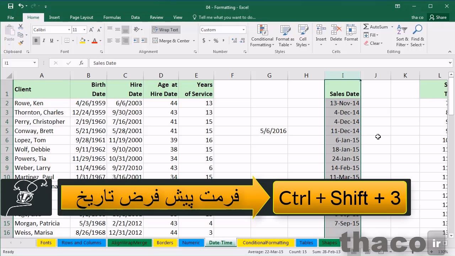Image resolution: width=455 pixels, height=256 pixels.
Task: Open Format as Table gallery
Action: [285, 36]
